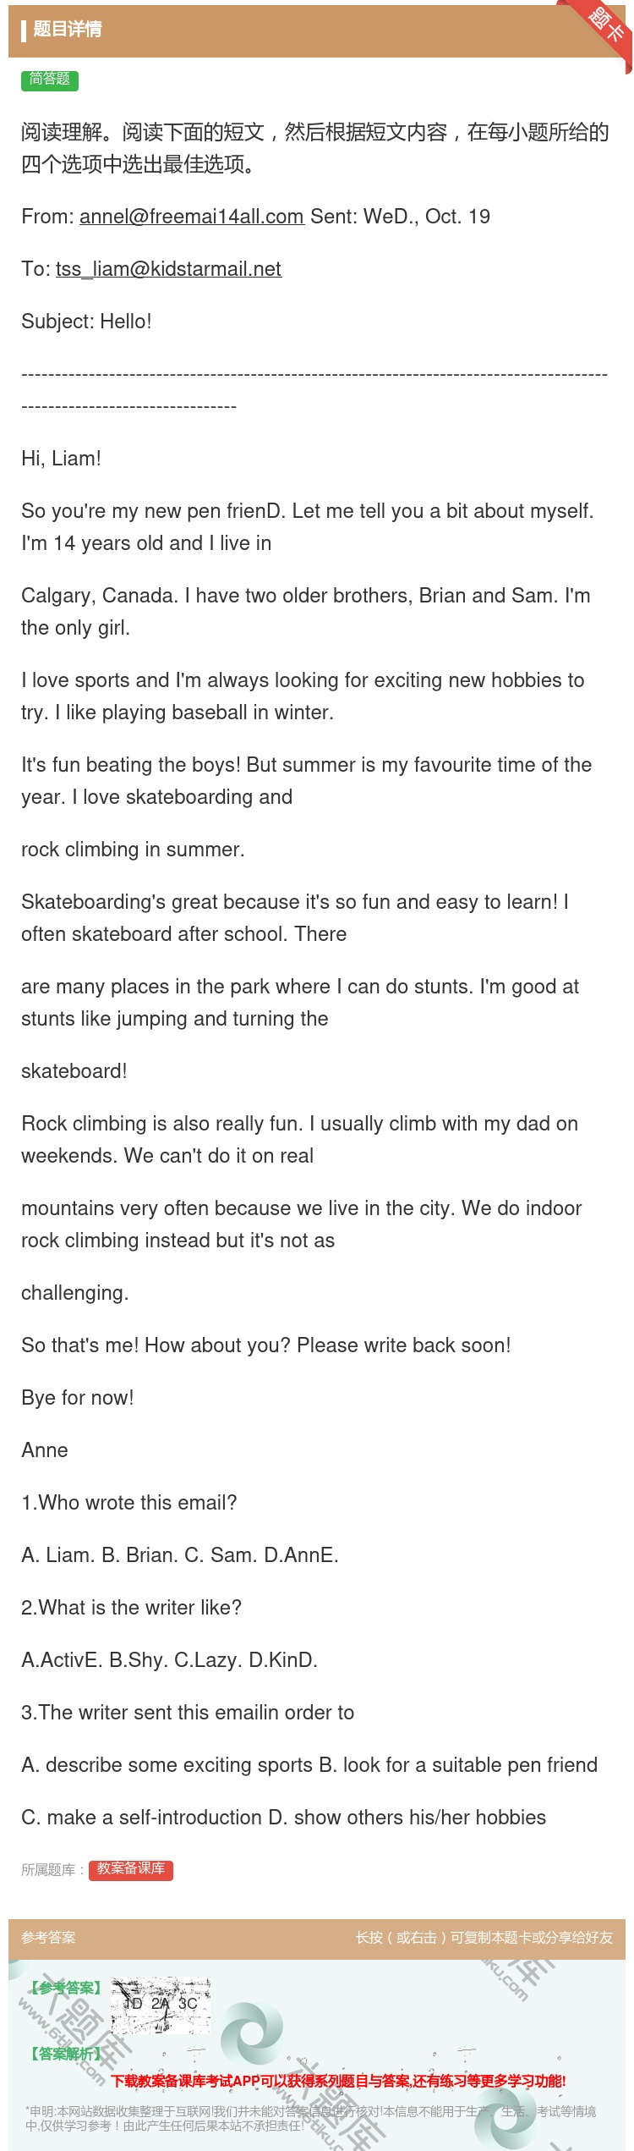Click the 长按或右击 share hint text
The width and height of the screenshot is (634, 2151).
(x=484, y=1937)
